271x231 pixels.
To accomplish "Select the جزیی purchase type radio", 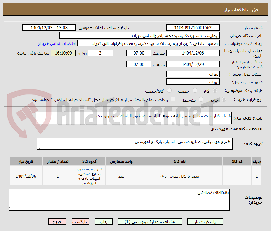I will coord(224,99).
